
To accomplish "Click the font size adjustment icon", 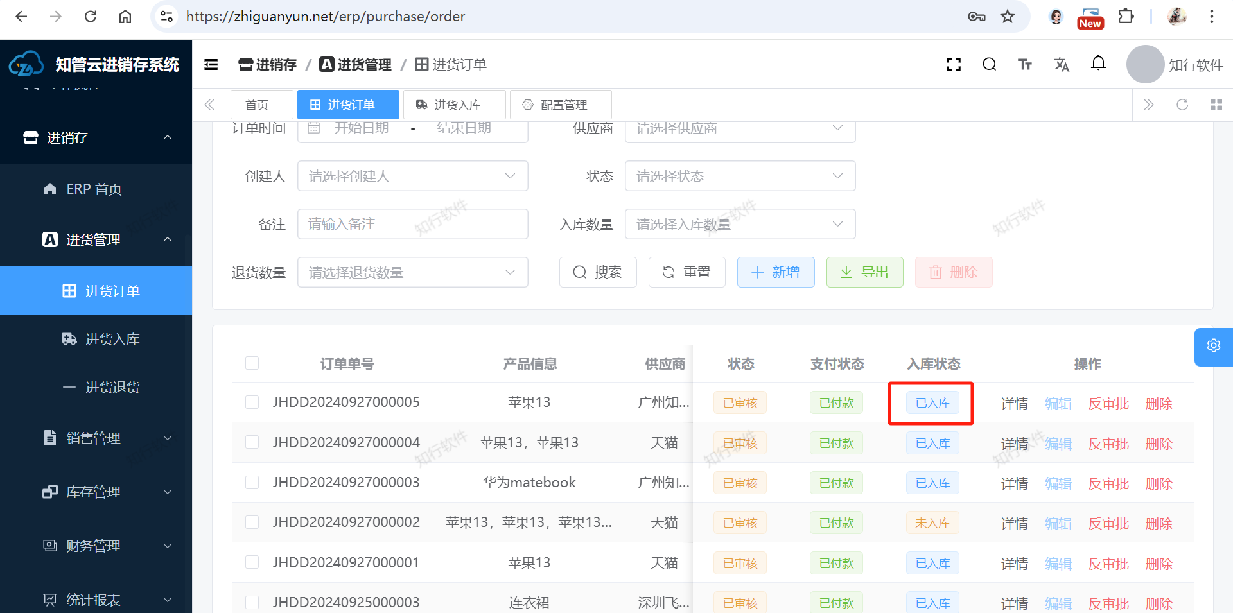I will coord(1025,64).
